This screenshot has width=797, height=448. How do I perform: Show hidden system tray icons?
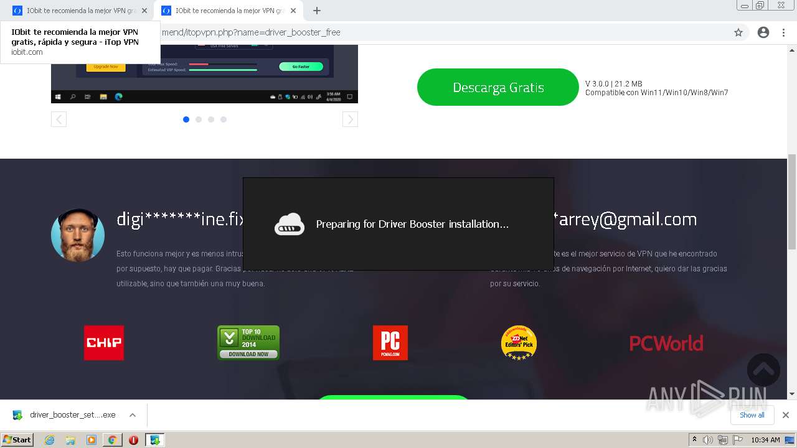[x=694, y=440]
